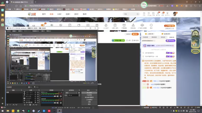This screenshot has width=202, height=113.
Task: Expand 直播回看 chevron link
Action: (166, 34)
